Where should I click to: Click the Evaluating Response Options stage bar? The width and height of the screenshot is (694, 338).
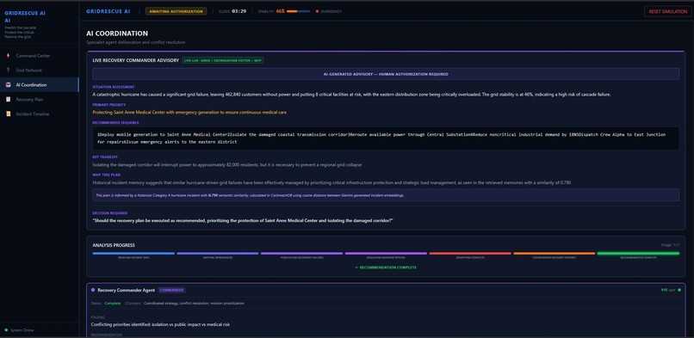(x=386, y=253)
